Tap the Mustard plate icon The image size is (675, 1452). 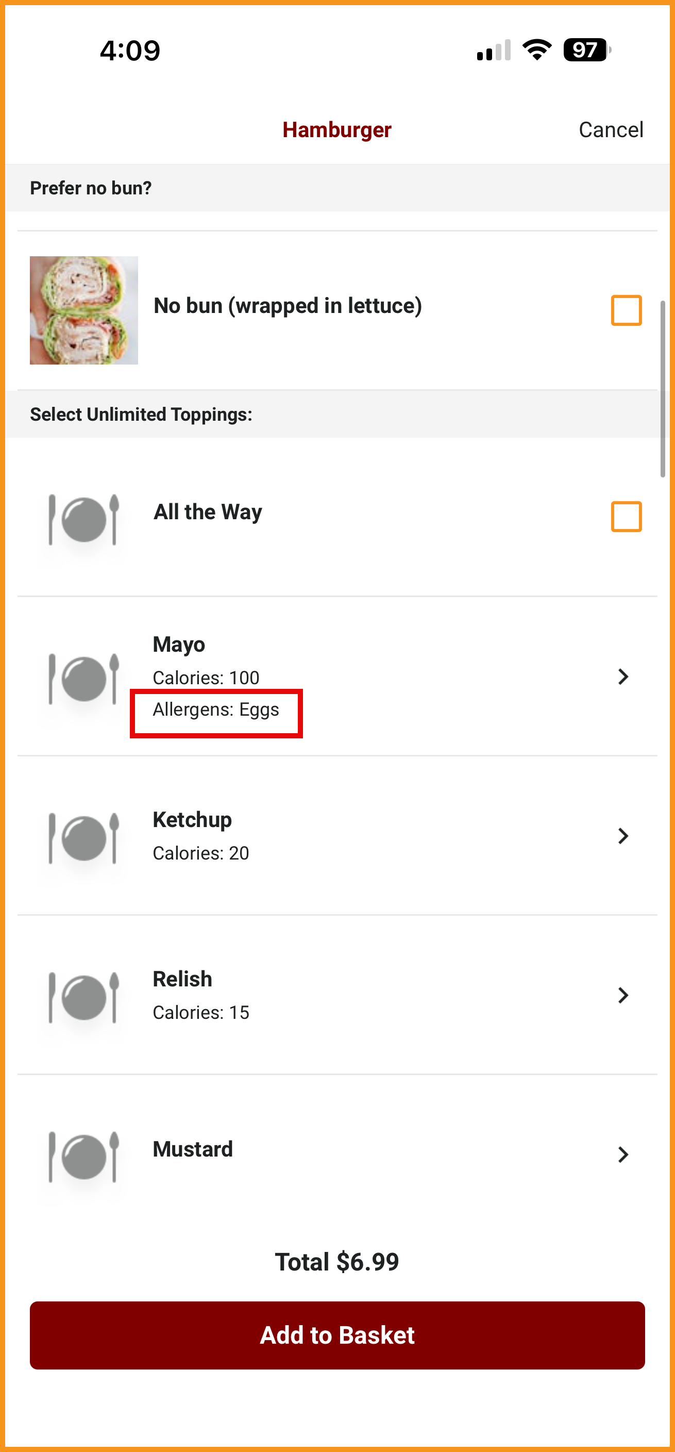pos(84,1156)
